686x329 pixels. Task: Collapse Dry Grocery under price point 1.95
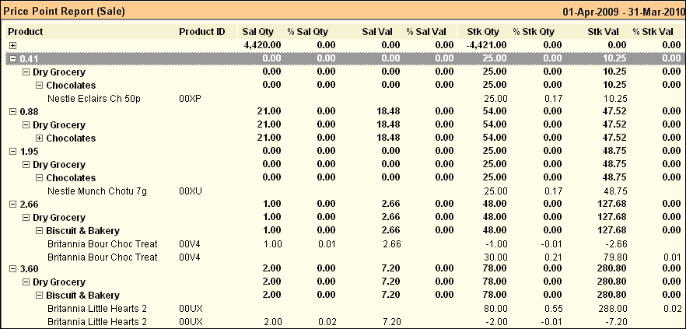(x=26, y=165)
